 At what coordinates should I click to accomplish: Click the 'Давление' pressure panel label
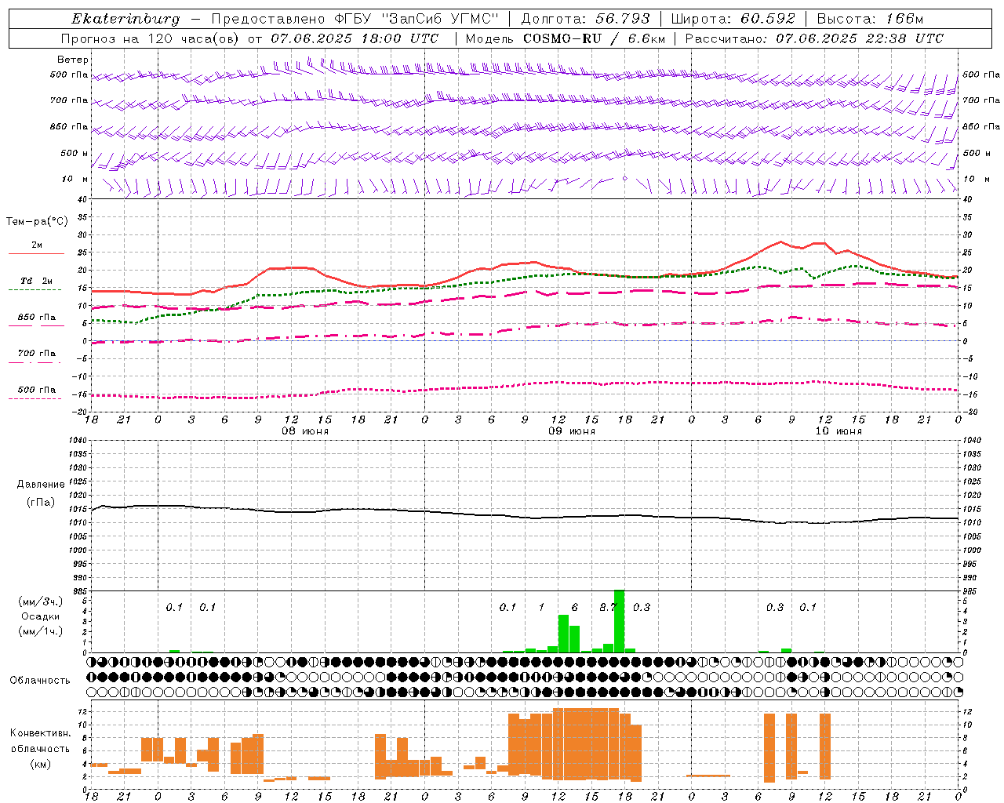[x=41, y=485]
